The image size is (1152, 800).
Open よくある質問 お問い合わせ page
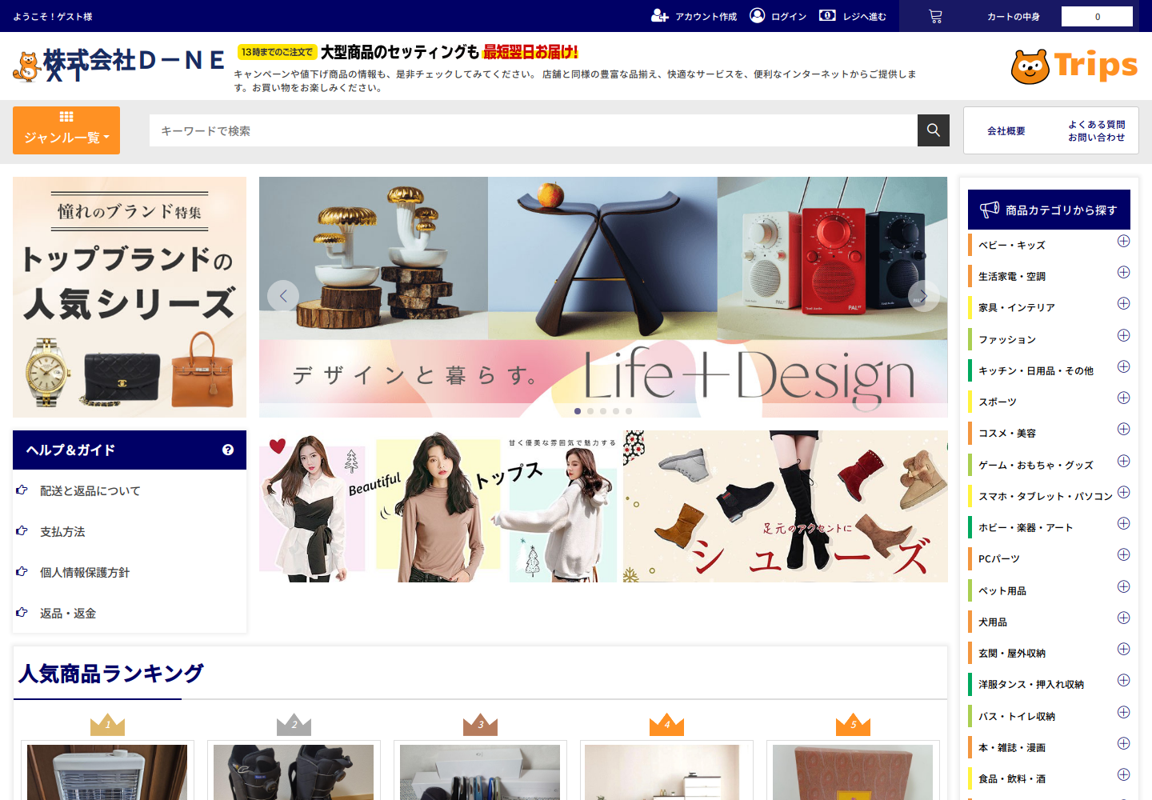point(1096,131)
